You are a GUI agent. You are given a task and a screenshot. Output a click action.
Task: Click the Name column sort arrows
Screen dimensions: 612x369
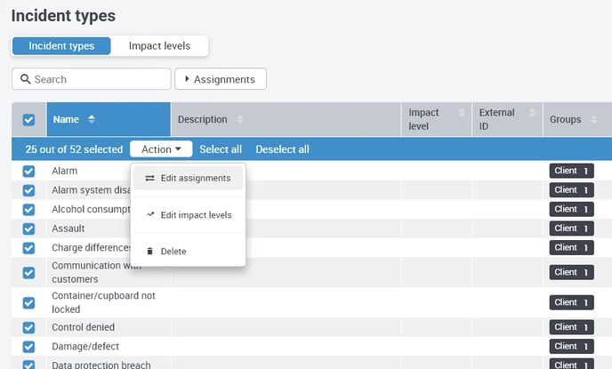click(x=92, y=119)
